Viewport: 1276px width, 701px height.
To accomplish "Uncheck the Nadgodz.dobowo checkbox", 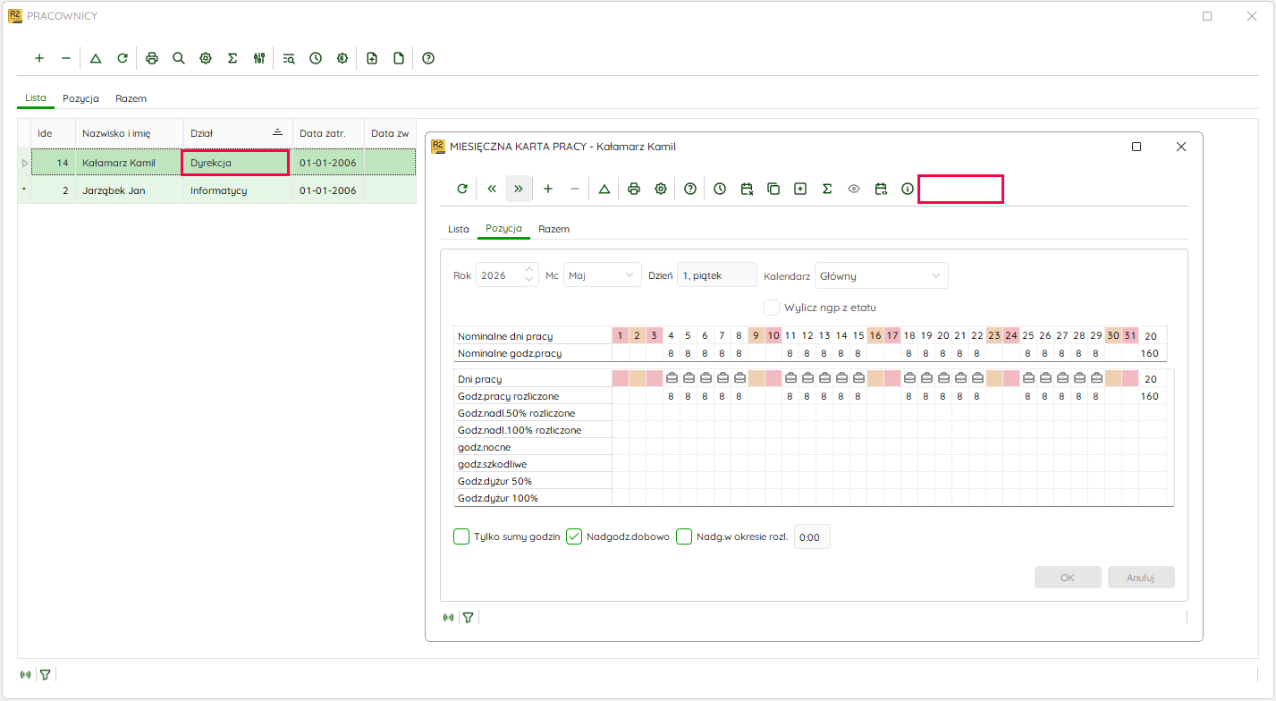I will click(x=574, y=536).
